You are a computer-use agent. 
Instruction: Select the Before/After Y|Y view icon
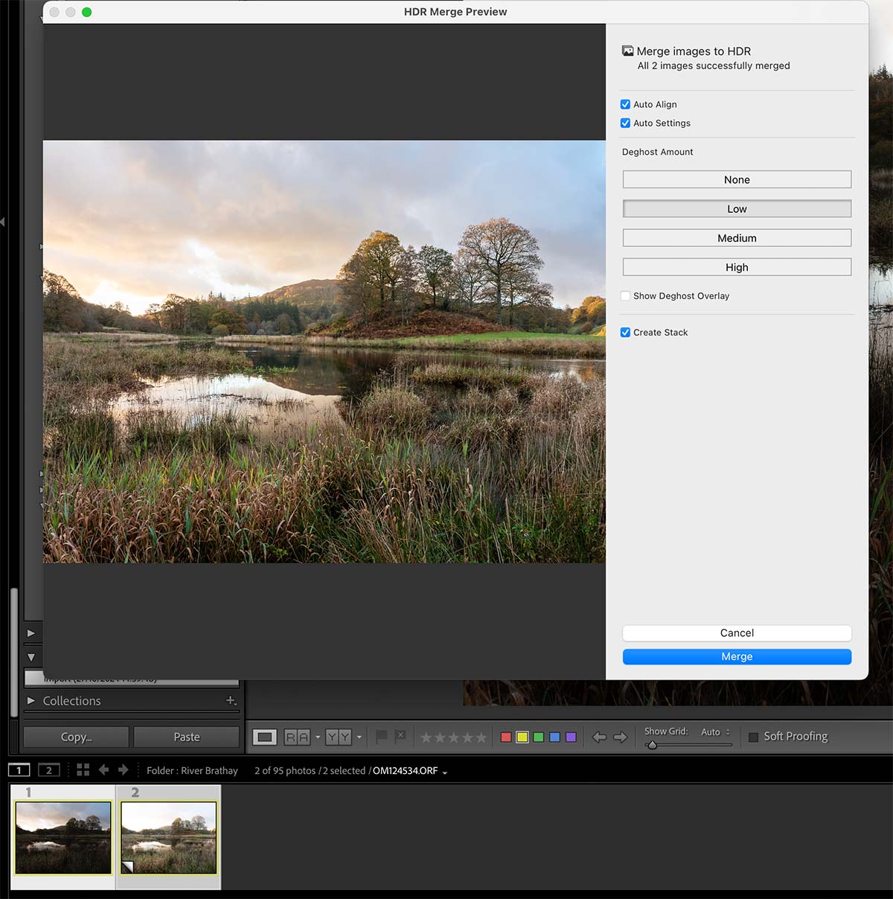click(338, 737)
